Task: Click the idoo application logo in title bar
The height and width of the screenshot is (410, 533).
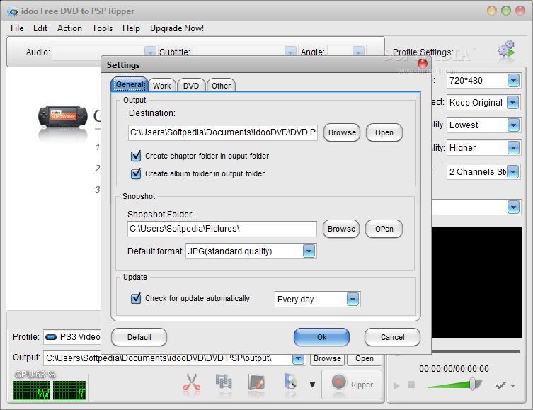Action: 13,11
